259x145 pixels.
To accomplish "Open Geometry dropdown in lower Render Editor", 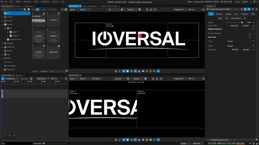I will 120,79.
